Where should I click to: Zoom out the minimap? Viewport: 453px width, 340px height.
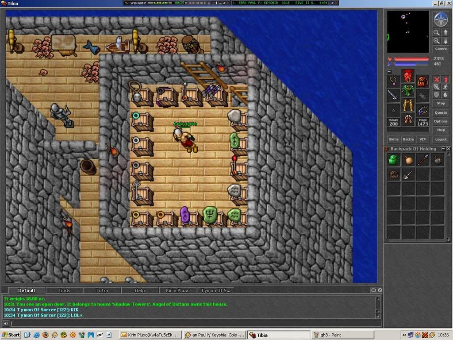pyautogui.click(x=437, y=33)
